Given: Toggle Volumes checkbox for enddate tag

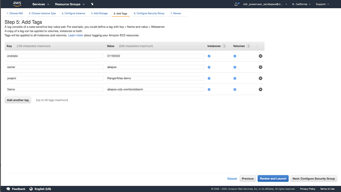Looking at the screenshot, I should pos(235,56).
